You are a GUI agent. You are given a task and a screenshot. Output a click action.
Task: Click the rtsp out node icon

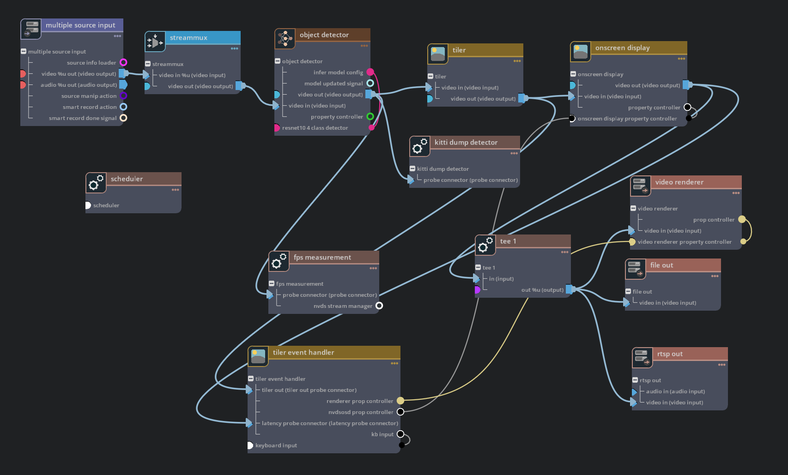(x=643, y=358)
